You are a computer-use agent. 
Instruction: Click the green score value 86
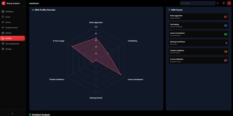(225, 34)
